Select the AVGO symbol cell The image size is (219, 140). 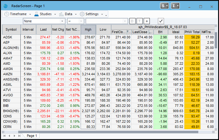click(x=11, y=95)
